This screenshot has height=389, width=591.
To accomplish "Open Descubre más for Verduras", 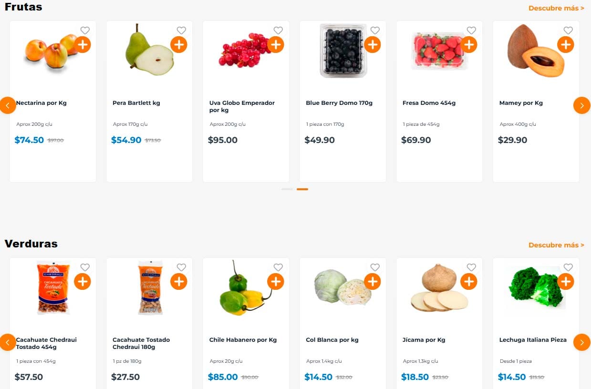I will [x=556, y=245].
